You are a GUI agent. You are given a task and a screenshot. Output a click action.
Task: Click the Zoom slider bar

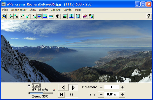click(40, 93)
